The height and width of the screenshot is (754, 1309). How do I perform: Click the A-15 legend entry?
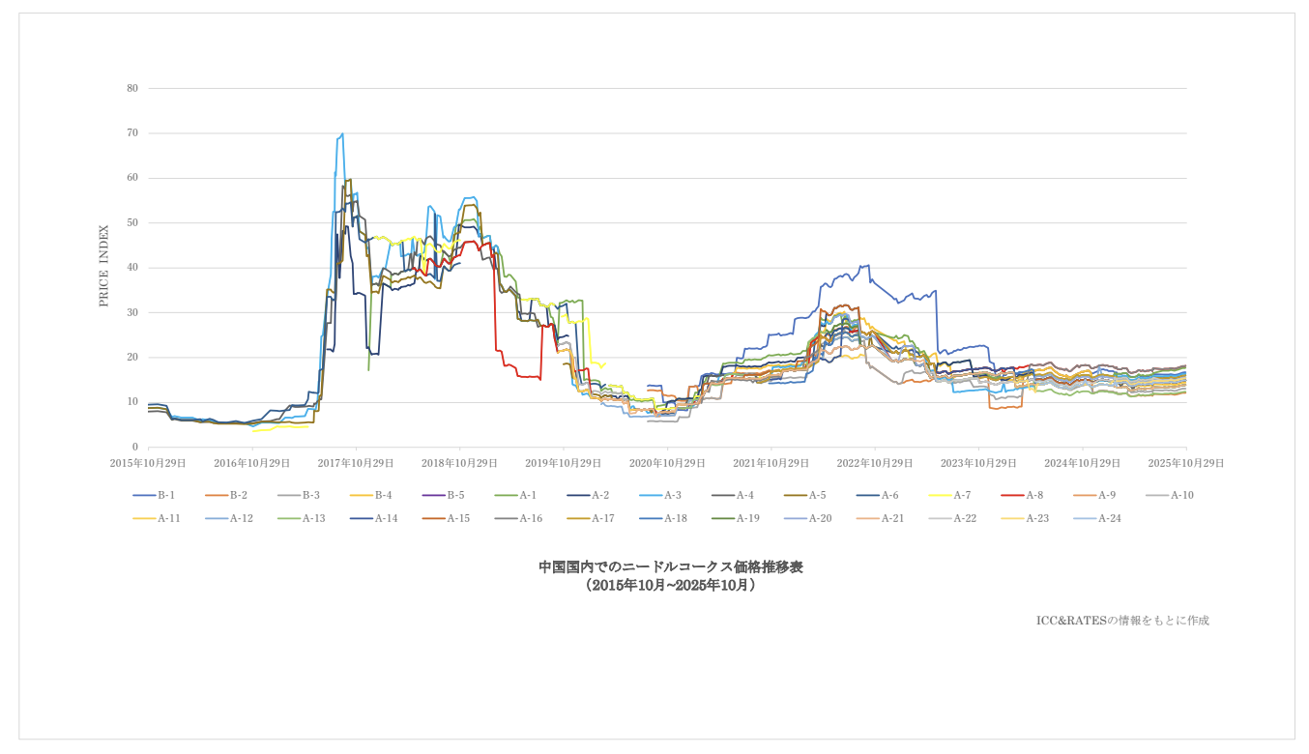(445, 518)
